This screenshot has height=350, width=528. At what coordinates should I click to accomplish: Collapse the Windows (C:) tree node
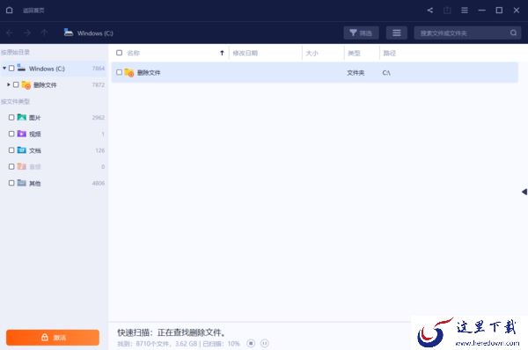(4, 69)
